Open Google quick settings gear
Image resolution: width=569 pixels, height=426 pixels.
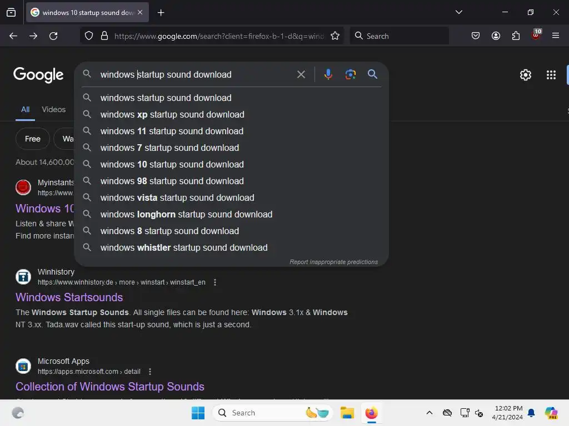pyautogui.click(x=526, y=75)
